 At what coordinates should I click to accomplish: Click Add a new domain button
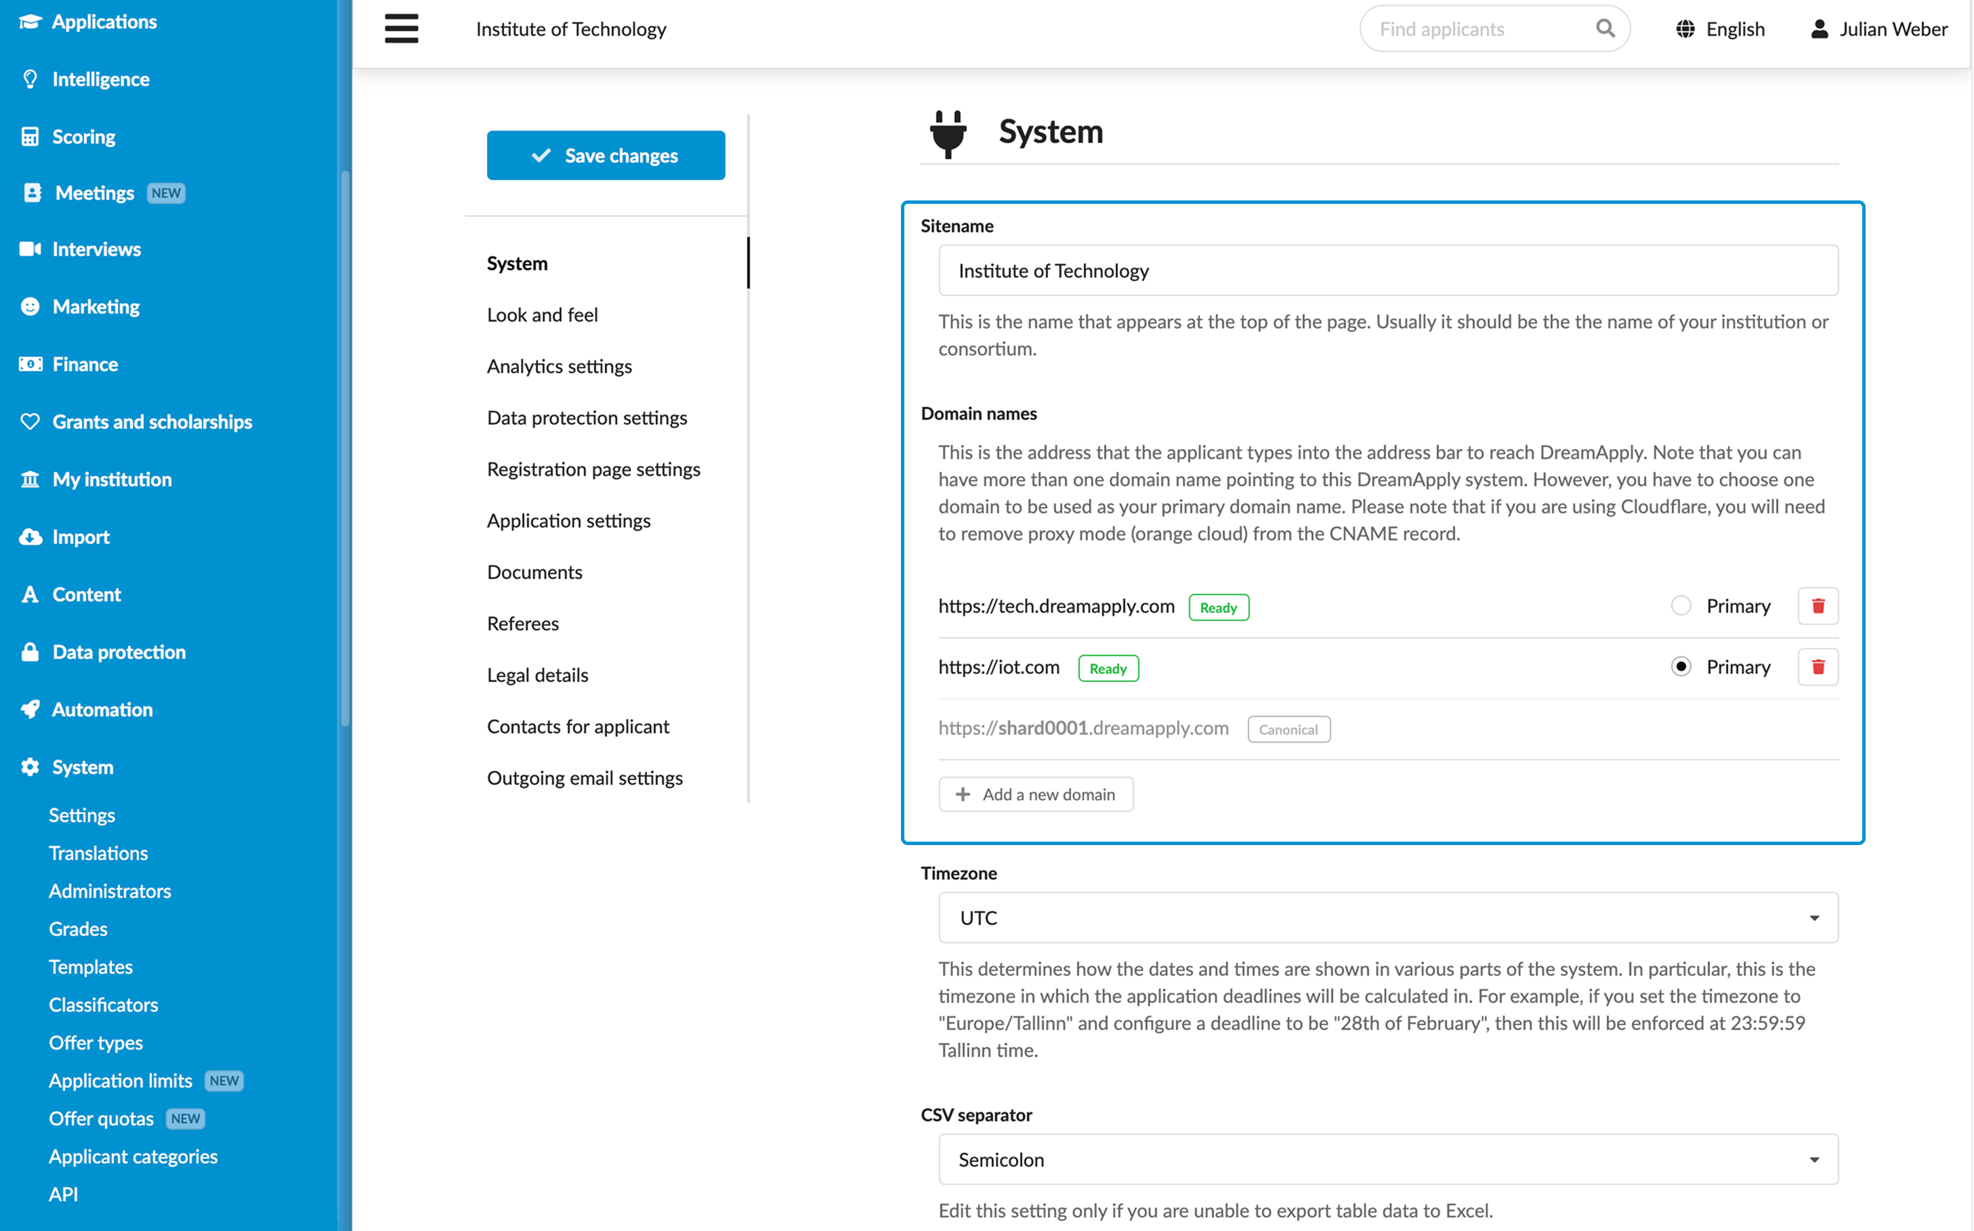point(1036,794)
